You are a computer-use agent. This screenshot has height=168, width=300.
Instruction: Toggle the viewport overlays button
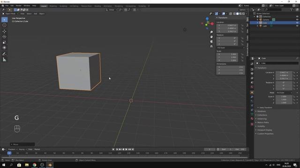point(224,14)
